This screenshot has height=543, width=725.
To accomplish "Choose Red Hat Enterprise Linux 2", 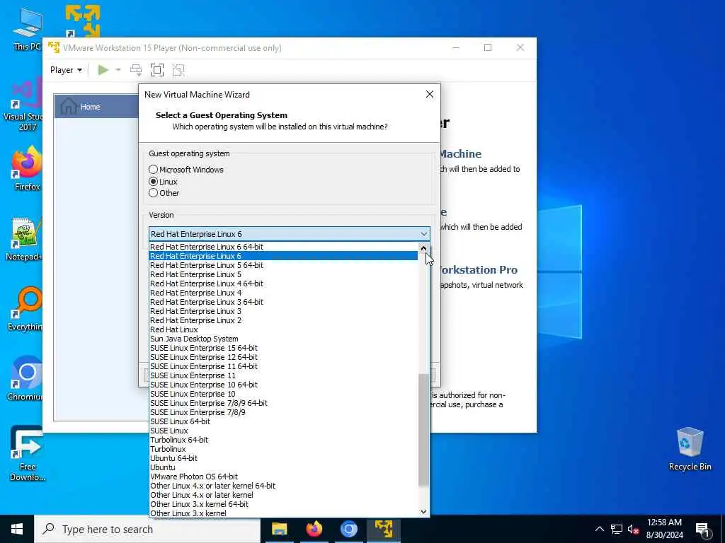I will pyautogui.click(x=284, y=320).
